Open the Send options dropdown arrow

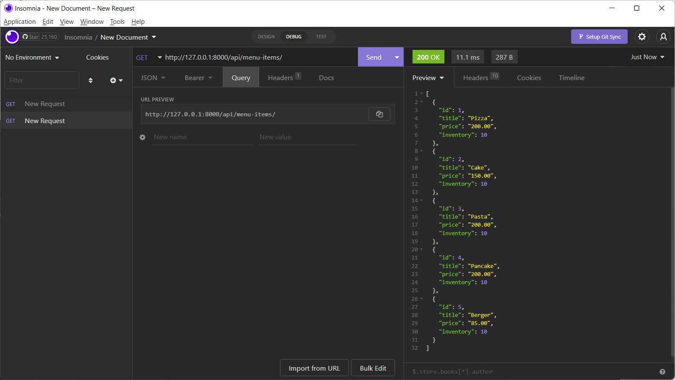[x=397, y=58]
